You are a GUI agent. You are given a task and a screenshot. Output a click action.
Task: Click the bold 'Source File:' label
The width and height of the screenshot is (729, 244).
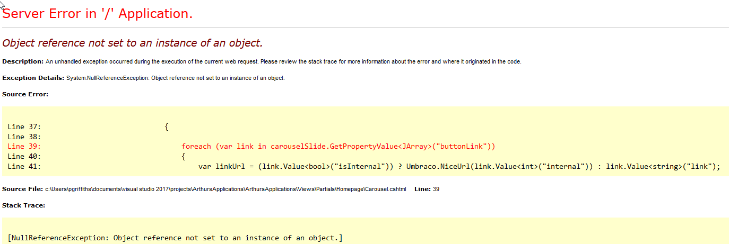(x=22, y=189)
